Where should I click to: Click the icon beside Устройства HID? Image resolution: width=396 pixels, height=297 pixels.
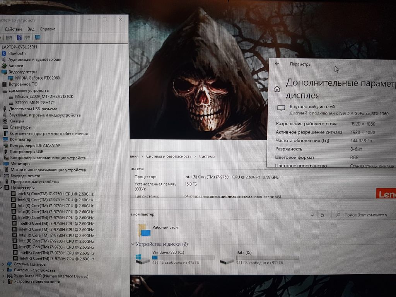click(10, 276)
